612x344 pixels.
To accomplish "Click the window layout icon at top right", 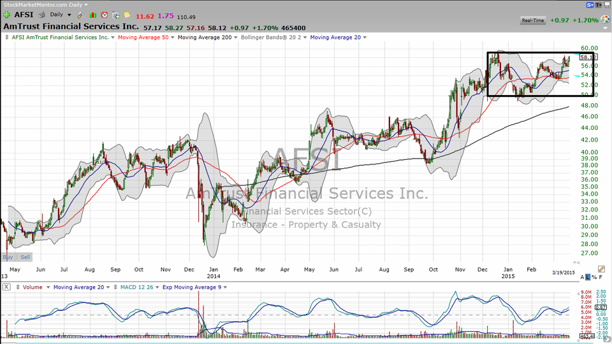I will 607,4.
